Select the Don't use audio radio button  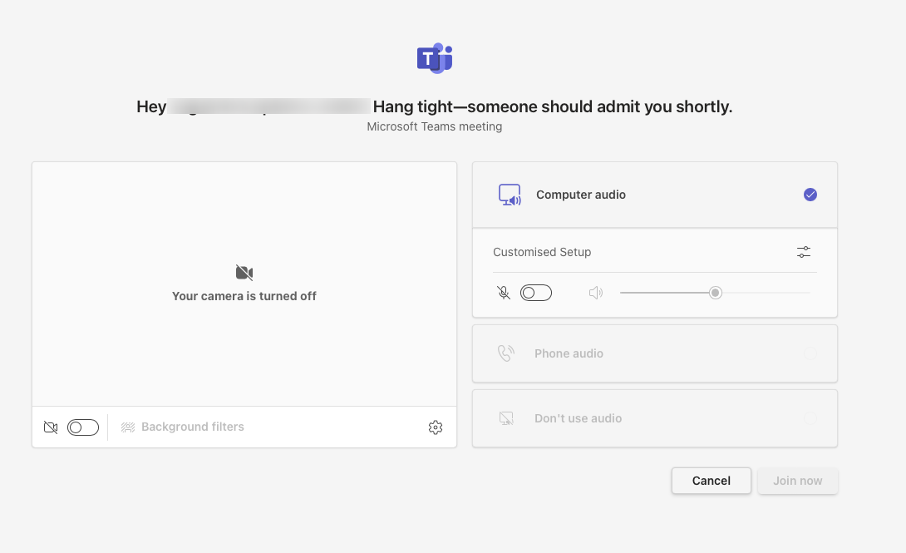coord(810,418)
